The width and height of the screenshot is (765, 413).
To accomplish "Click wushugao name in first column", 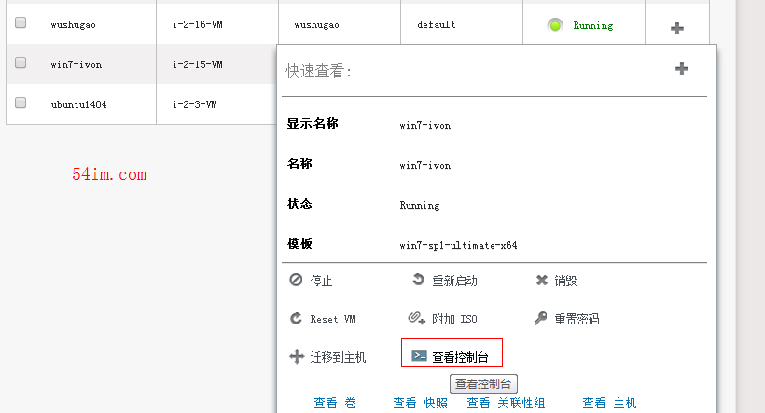I will 73,25.
